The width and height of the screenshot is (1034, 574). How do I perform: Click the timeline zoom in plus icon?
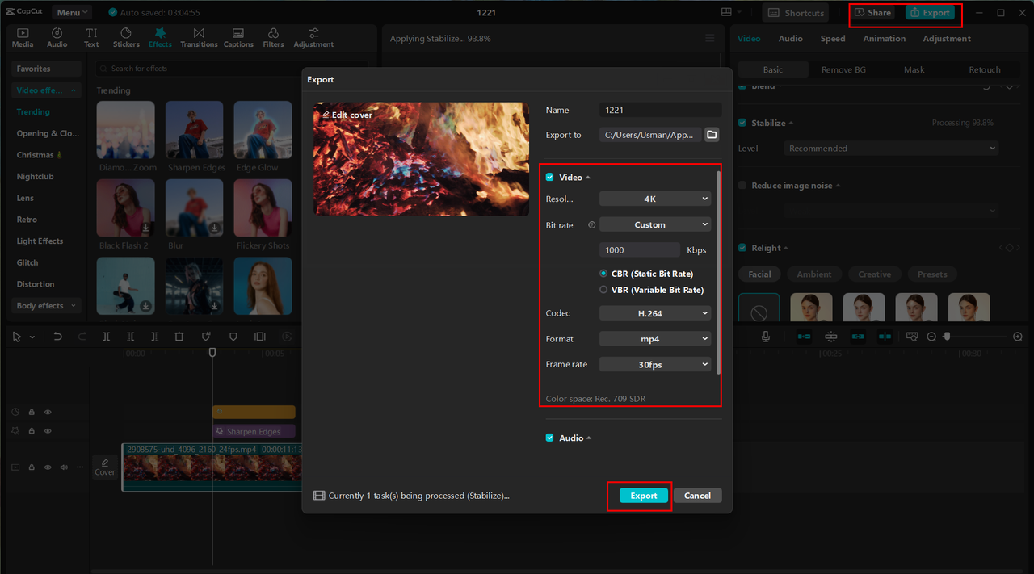tap(1018, 337)
